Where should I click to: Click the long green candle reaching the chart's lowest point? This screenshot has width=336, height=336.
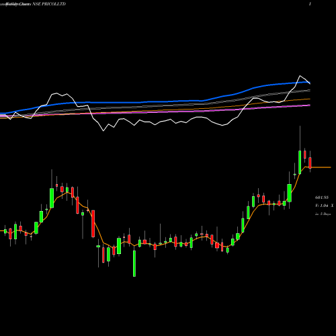(x=134, y=263)
